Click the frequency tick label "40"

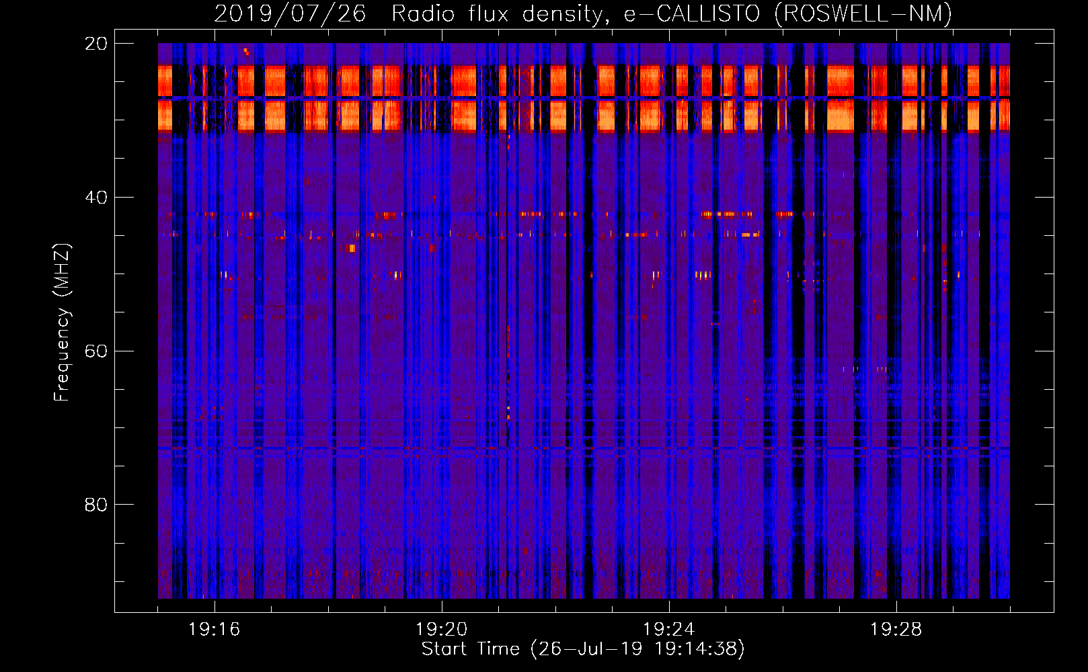click(x=96, y=198)
